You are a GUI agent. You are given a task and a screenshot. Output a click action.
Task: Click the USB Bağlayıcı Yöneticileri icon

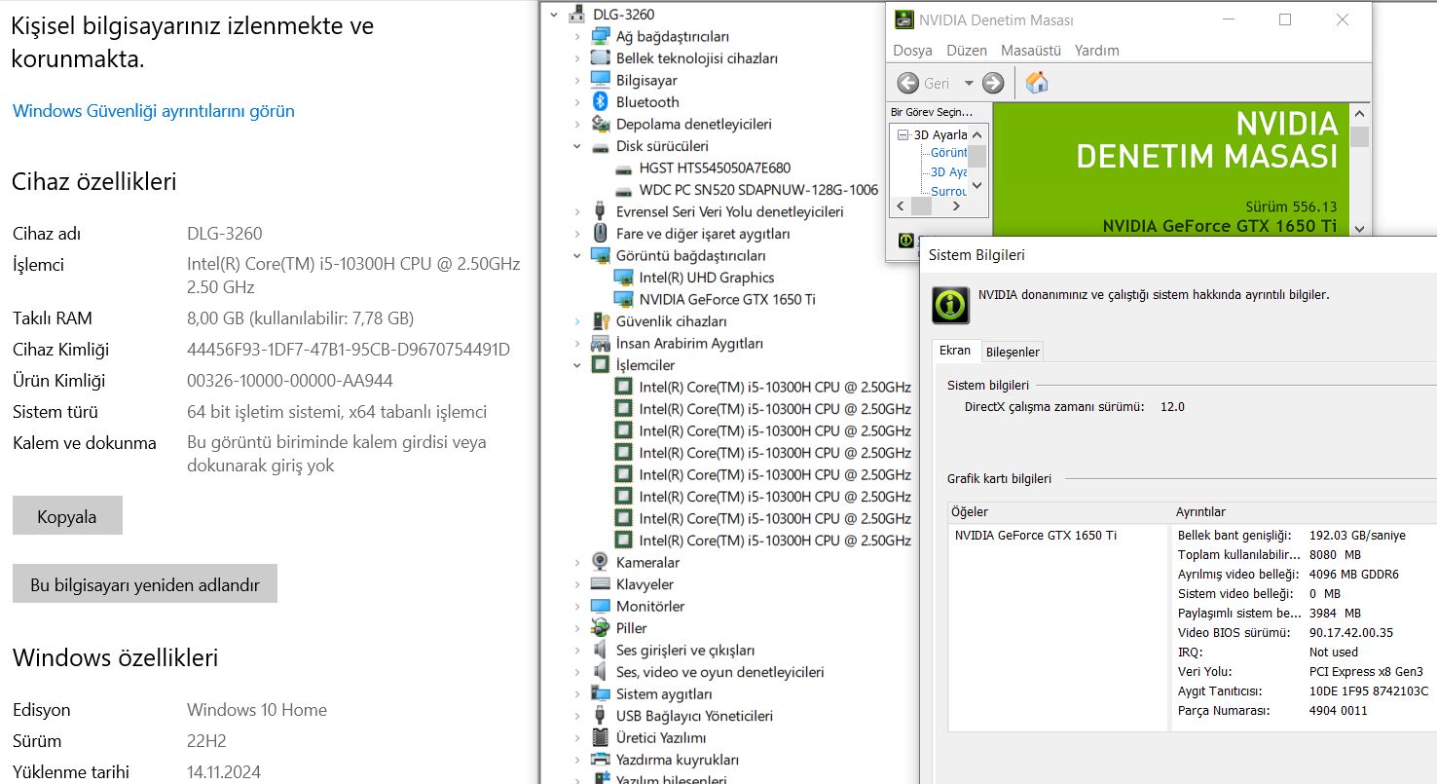click(601, 716)
